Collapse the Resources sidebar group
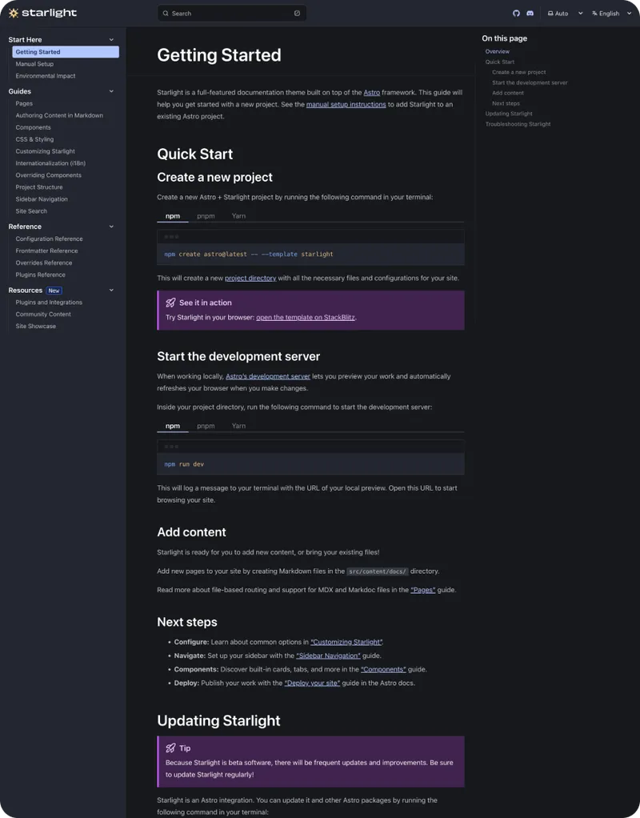Viewport: 640px width, 818px height. 111,291
